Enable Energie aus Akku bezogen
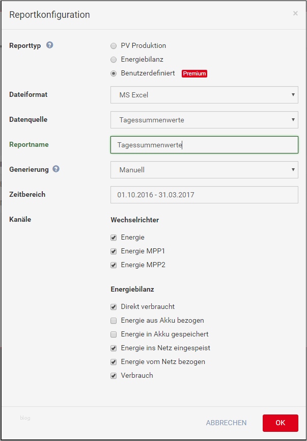307x441 pixels. (x=114, y=320)
